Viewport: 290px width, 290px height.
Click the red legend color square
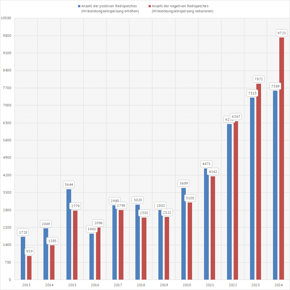150,6
